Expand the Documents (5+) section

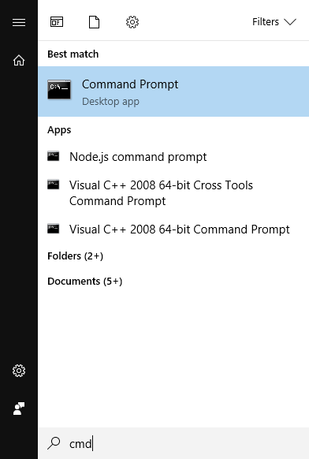[x=85, y=282]
